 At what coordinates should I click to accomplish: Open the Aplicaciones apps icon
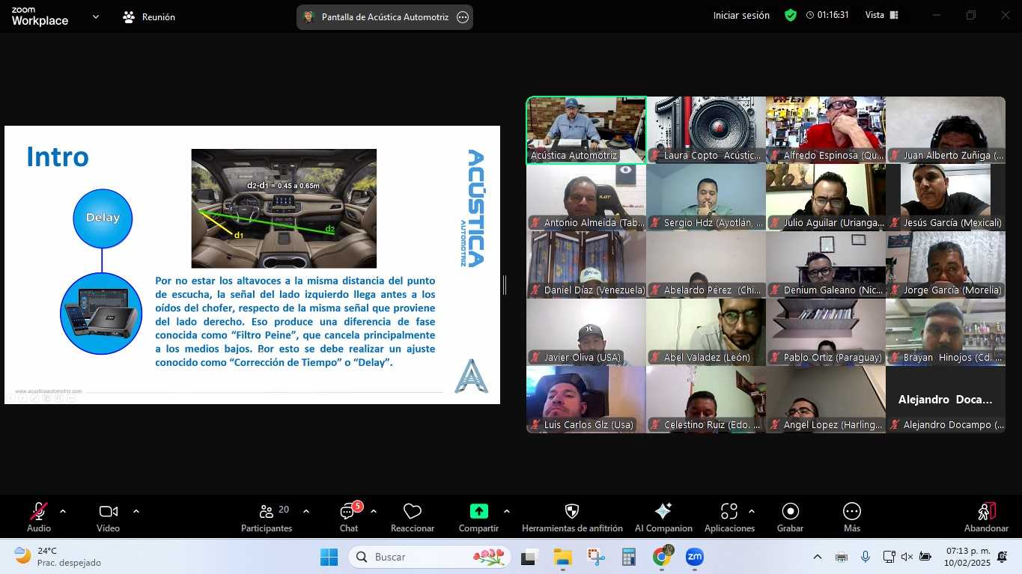(729, 511)
